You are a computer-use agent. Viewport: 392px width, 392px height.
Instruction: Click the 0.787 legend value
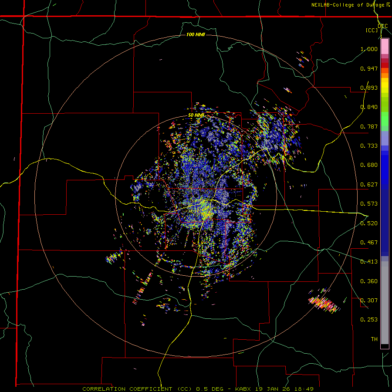[369, 126]
